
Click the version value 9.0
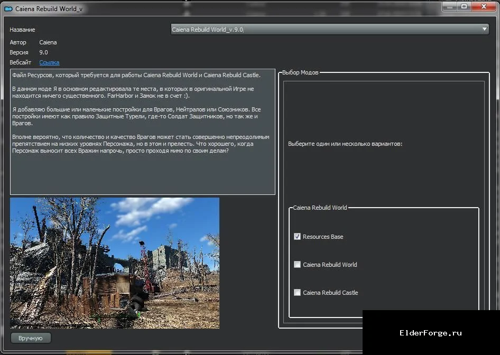point(44,52)
